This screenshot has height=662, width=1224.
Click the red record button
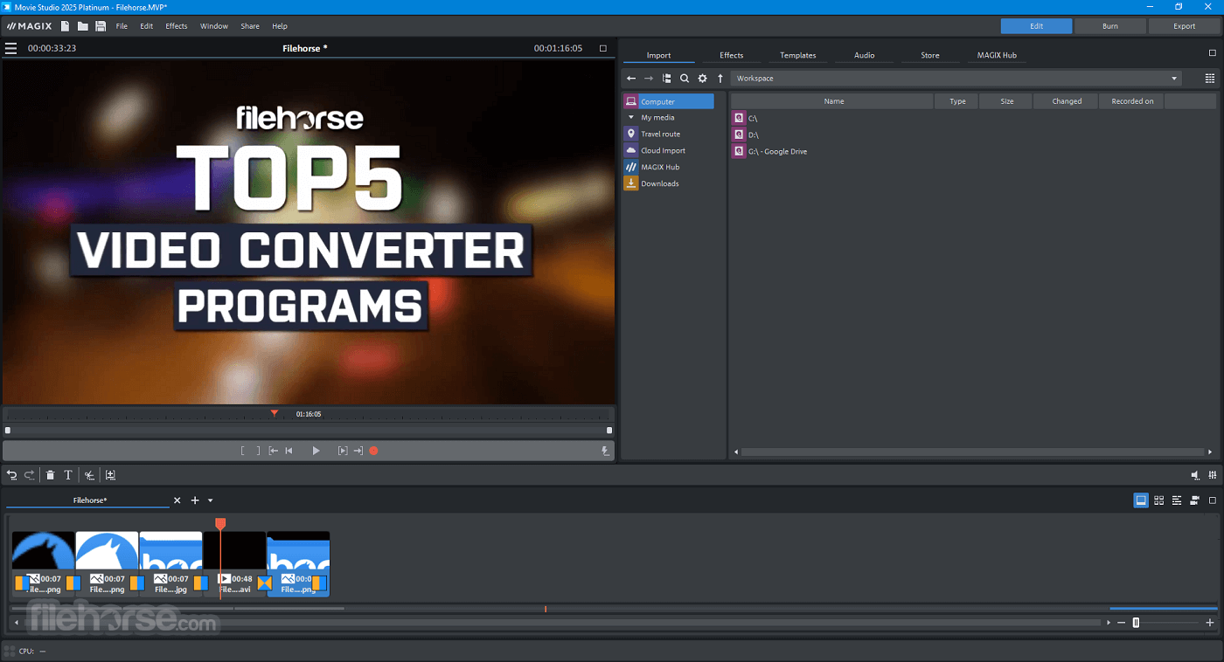(373, 451)
